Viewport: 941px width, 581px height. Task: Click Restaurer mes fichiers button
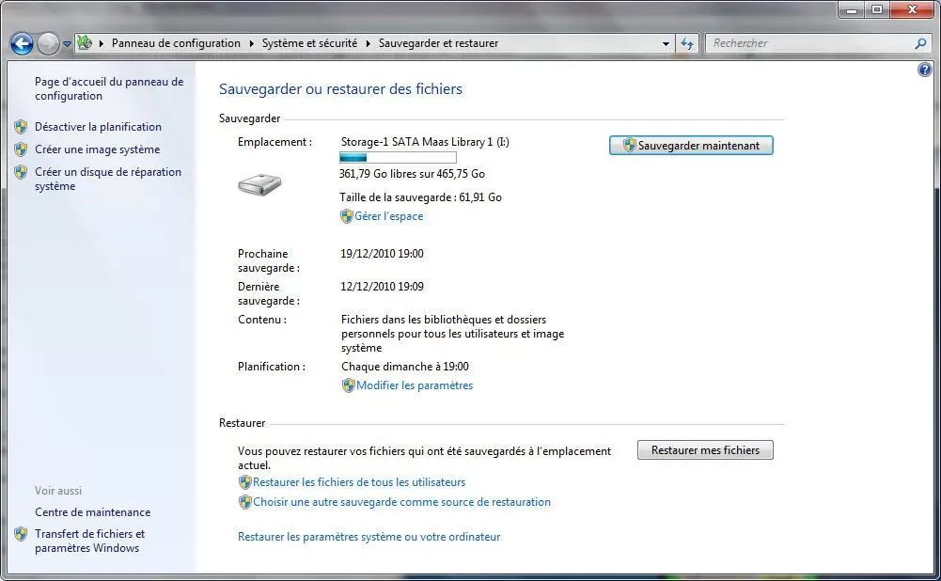pos(705,450)
